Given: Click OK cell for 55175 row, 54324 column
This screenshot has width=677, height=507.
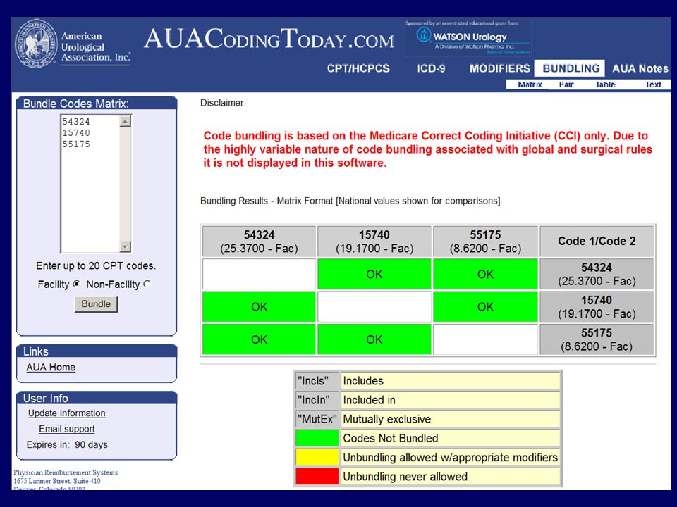Looking at the screenshot, I should pos(259,339).
